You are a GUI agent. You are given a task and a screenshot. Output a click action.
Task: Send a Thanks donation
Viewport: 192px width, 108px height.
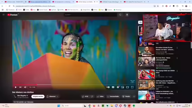point(126,97)
